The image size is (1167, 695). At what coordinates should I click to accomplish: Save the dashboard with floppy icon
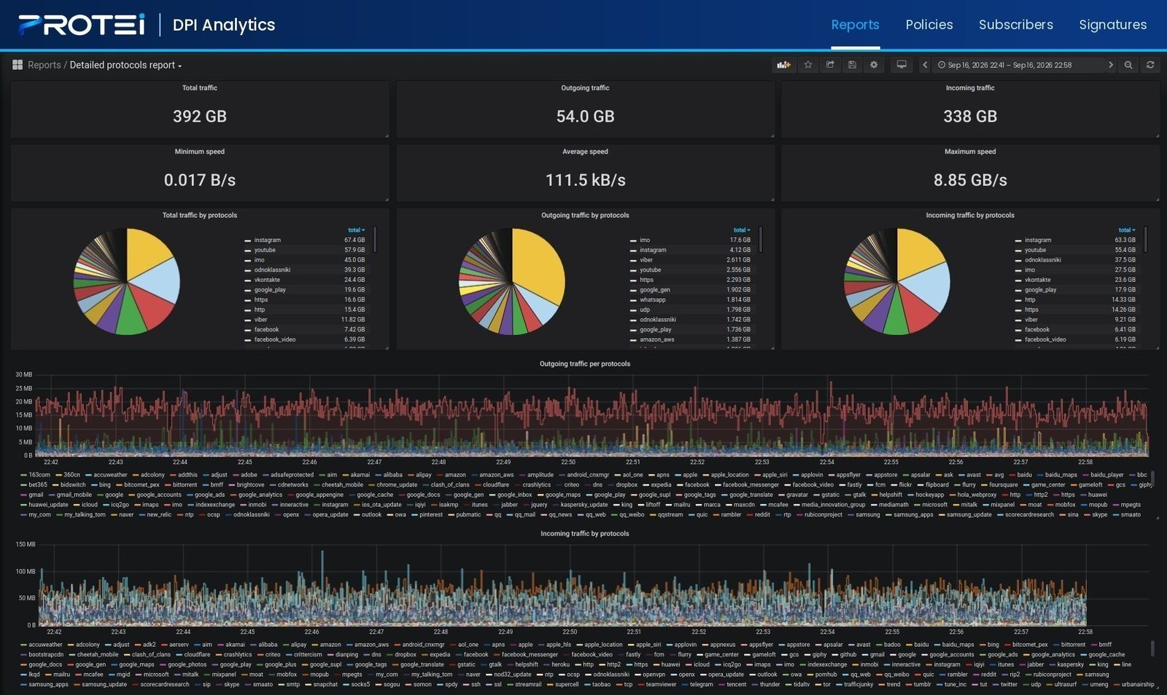pos(852,65)
